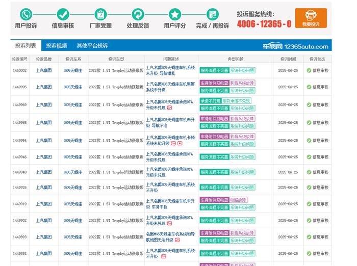357x266 pixels.
Task: Click 信息审核 status text in row 1449954
Action: coord(321,141)
